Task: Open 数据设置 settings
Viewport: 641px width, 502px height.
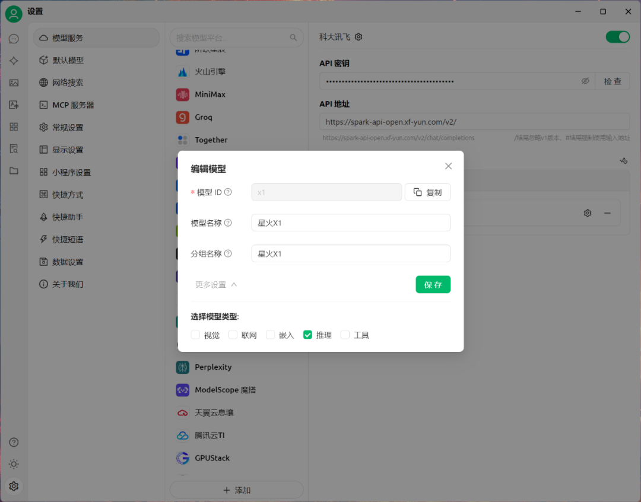Action: (x=97, y=262)
